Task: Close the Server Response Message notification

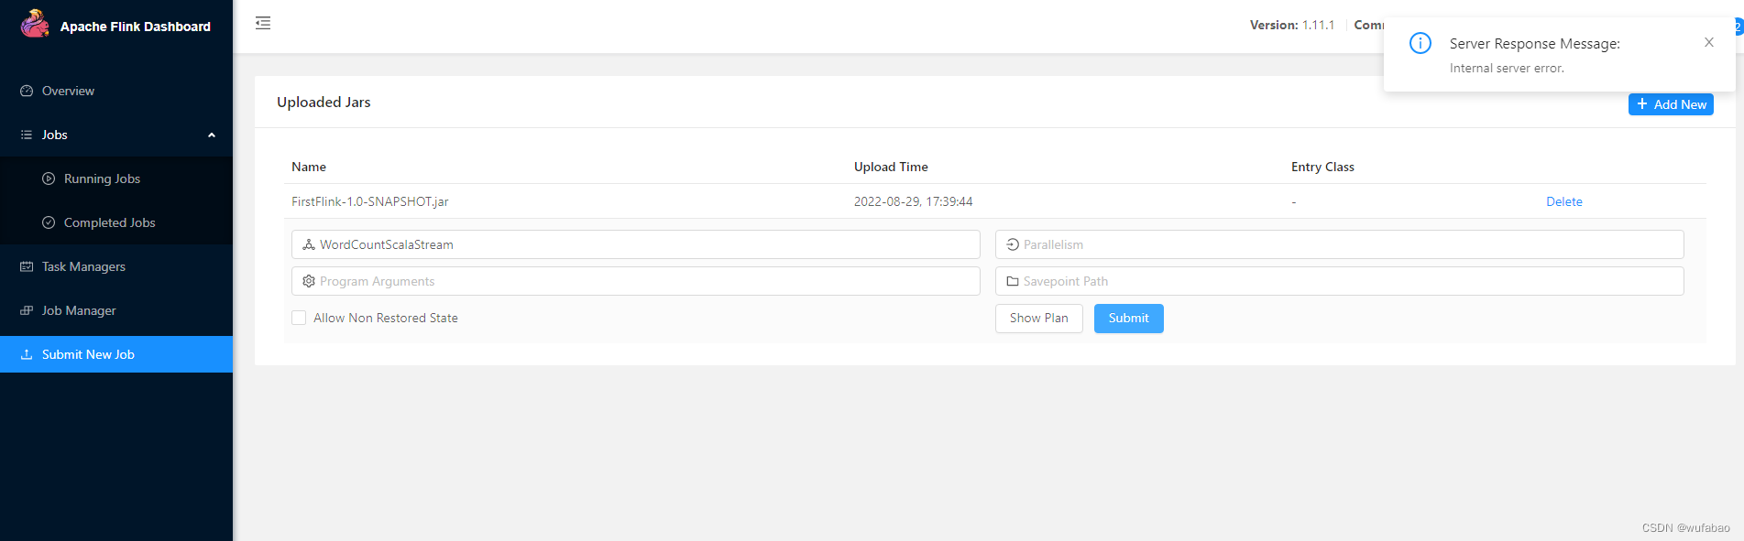Action: (x=1708, y=42)
